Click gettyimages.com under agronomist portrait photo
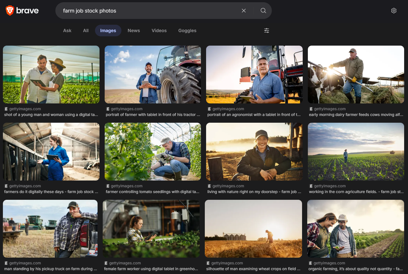 [228, 109]
